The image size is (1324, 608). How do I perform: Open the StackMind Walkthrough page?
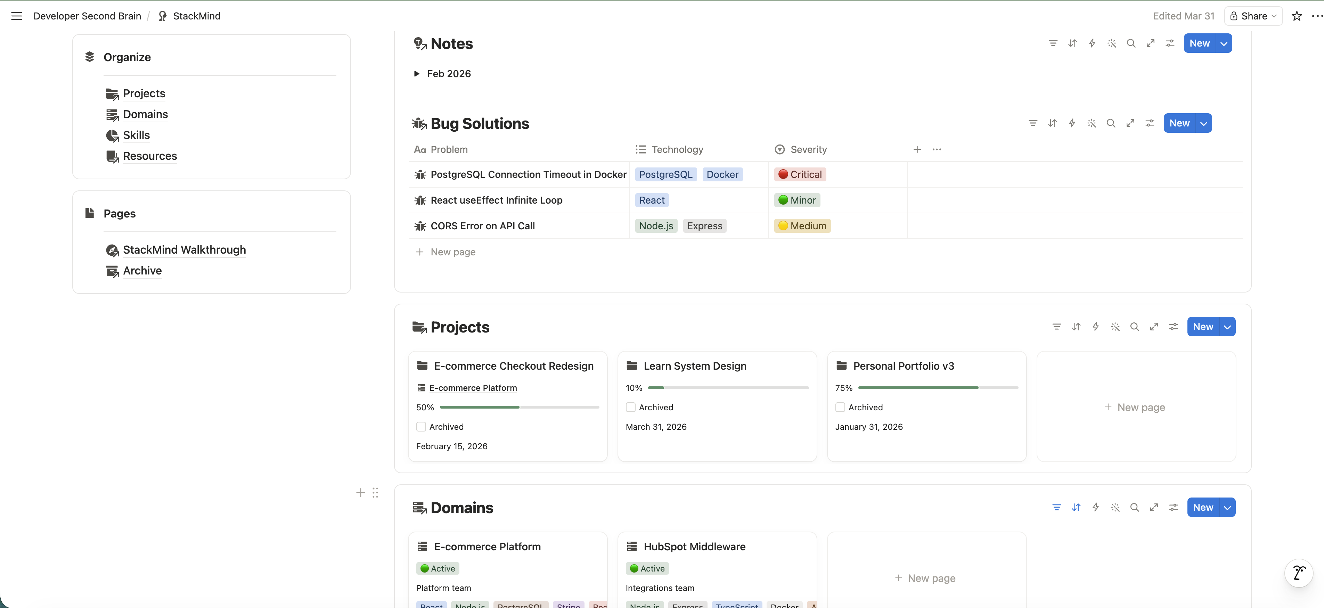pyautogui.click(x=184, y=250)
